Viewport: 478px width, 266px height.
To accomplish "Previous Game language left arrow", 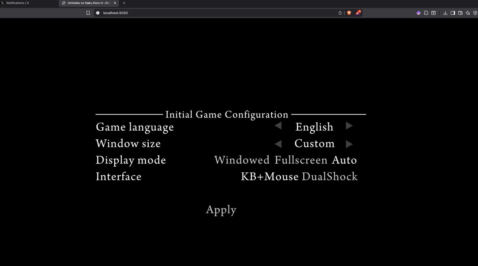I will pos(278,126).
